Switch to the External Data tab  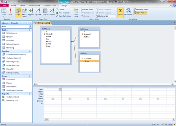[35, 5]
